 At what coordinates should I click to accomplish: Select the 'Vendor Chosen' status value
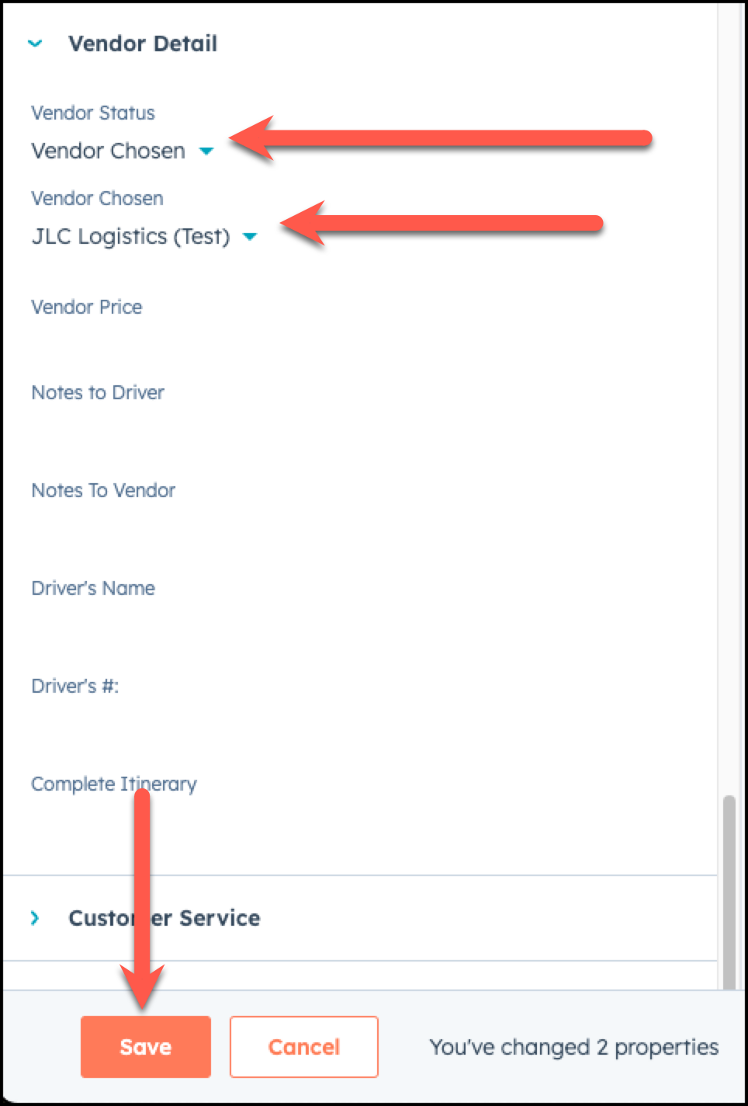pos(109,151)
